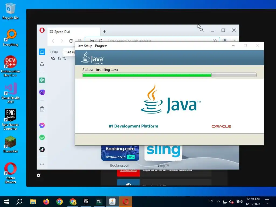276x207 pixels.
Task: Click the muted volume tray icon
Action: 231,202
